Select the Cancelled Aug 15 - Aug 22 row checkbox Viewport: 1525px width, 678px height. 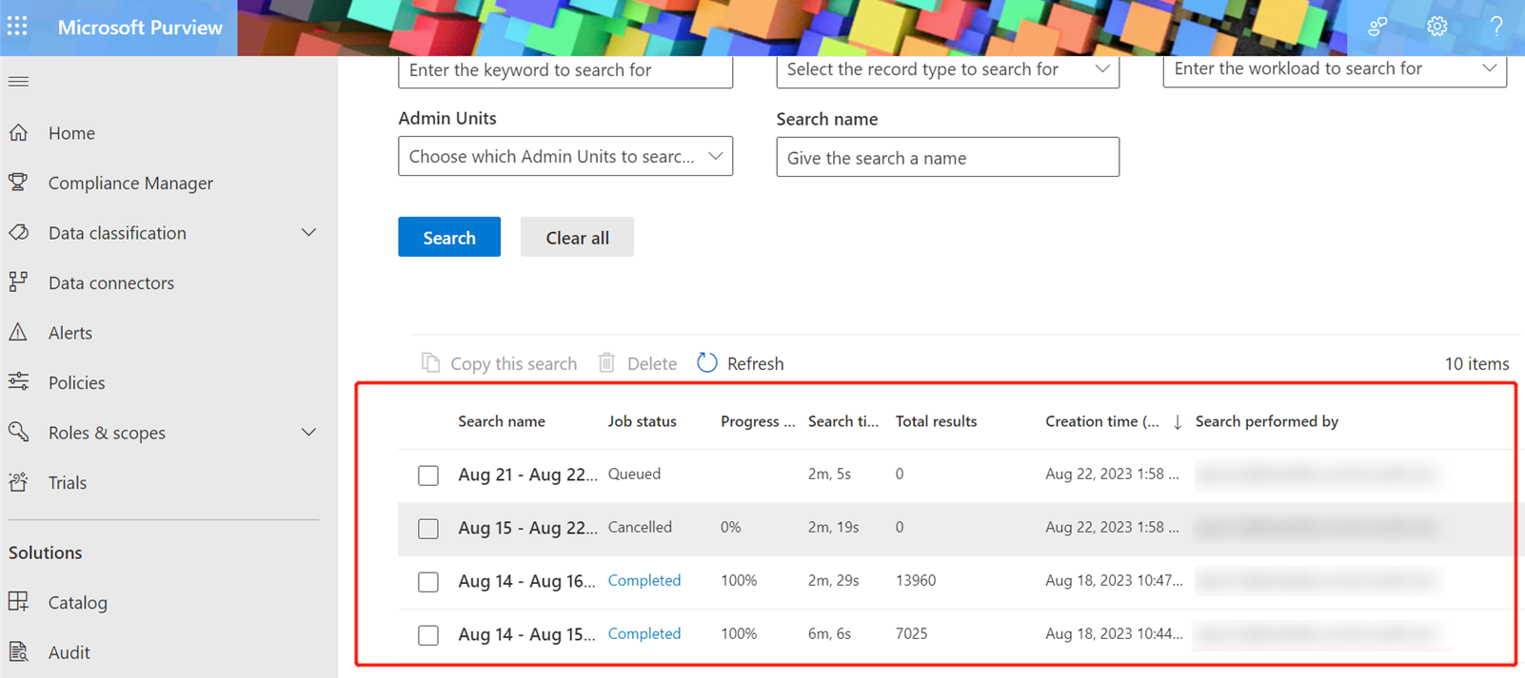428,529
